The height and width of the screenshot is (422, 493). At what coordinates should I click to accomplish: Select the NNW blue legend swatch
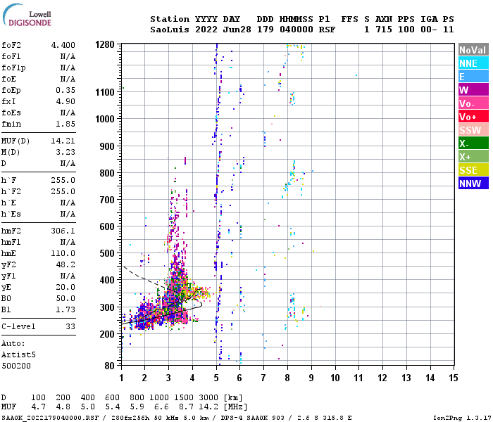[x=473, y=184]
